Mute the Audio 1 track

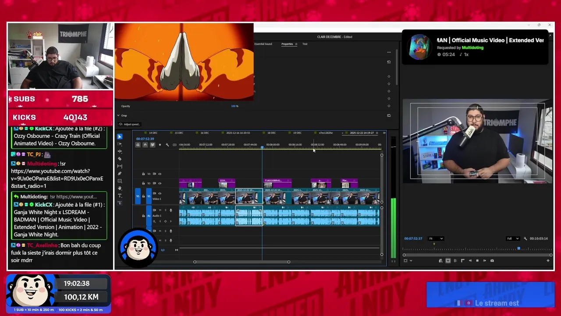[160, 210]
